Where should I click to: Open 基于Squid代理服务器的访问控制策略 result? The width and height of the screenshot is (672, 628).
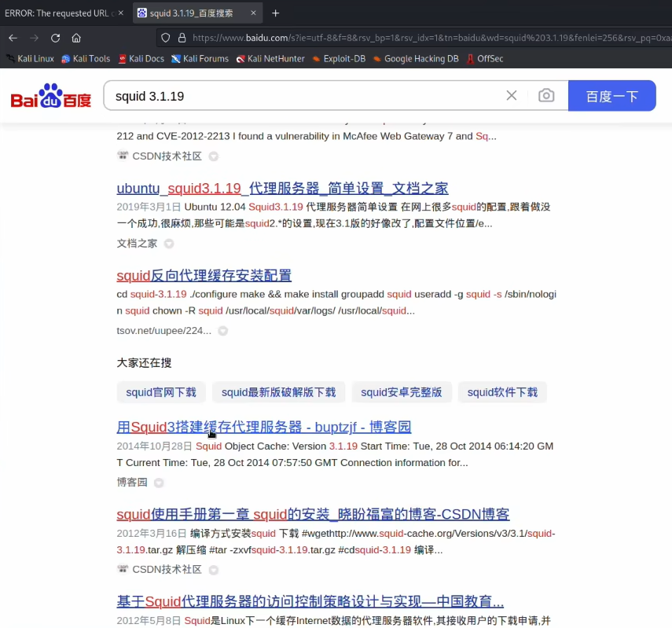310,601
